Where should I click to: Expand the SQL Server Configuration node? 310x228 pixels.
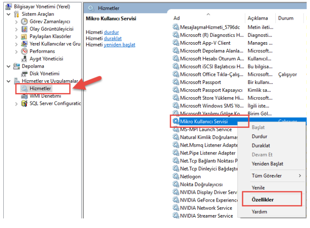pyautogui.click(x=16, y=104)
